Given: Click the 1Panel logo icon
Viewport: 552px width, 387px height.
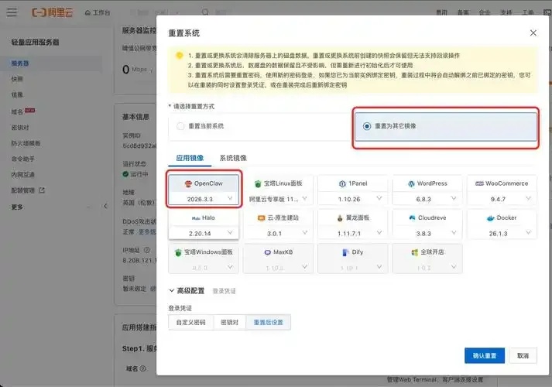Looking at the screenshot, I should 342,183.
